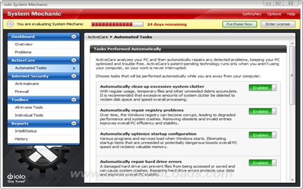This screenshot has width=303, height=189.
Task: Toggle automatic hard drive error repair switch
Action: pos(263,163)
